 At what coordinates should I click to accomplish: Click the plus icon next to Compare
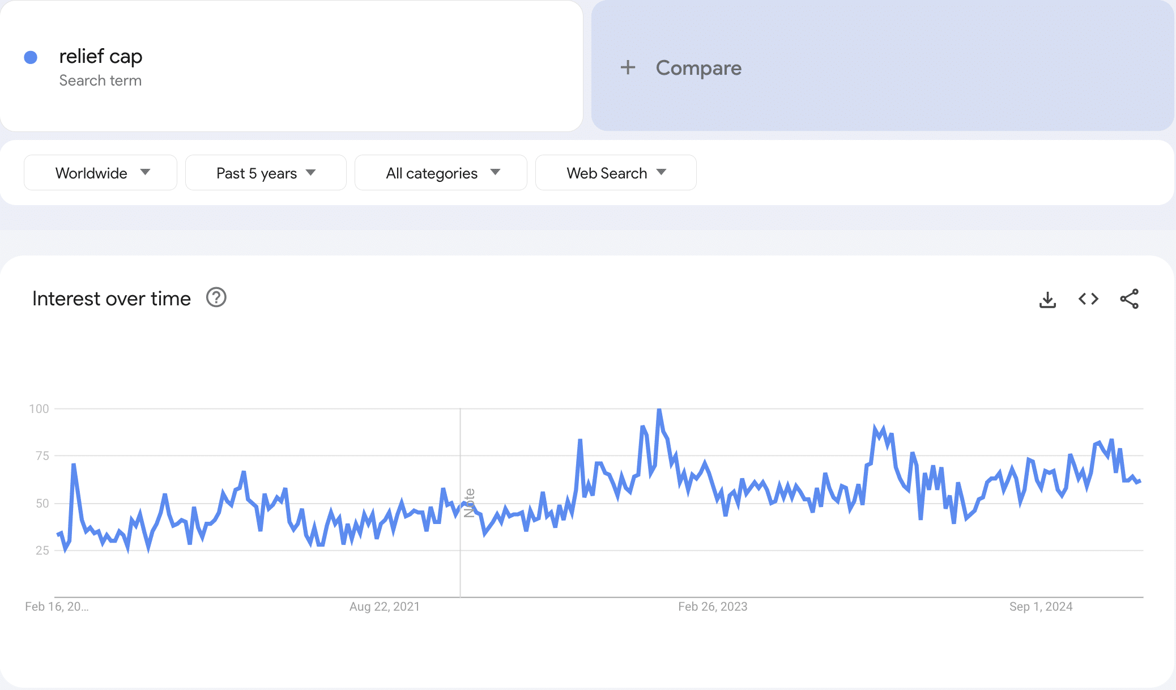(628, 67)
